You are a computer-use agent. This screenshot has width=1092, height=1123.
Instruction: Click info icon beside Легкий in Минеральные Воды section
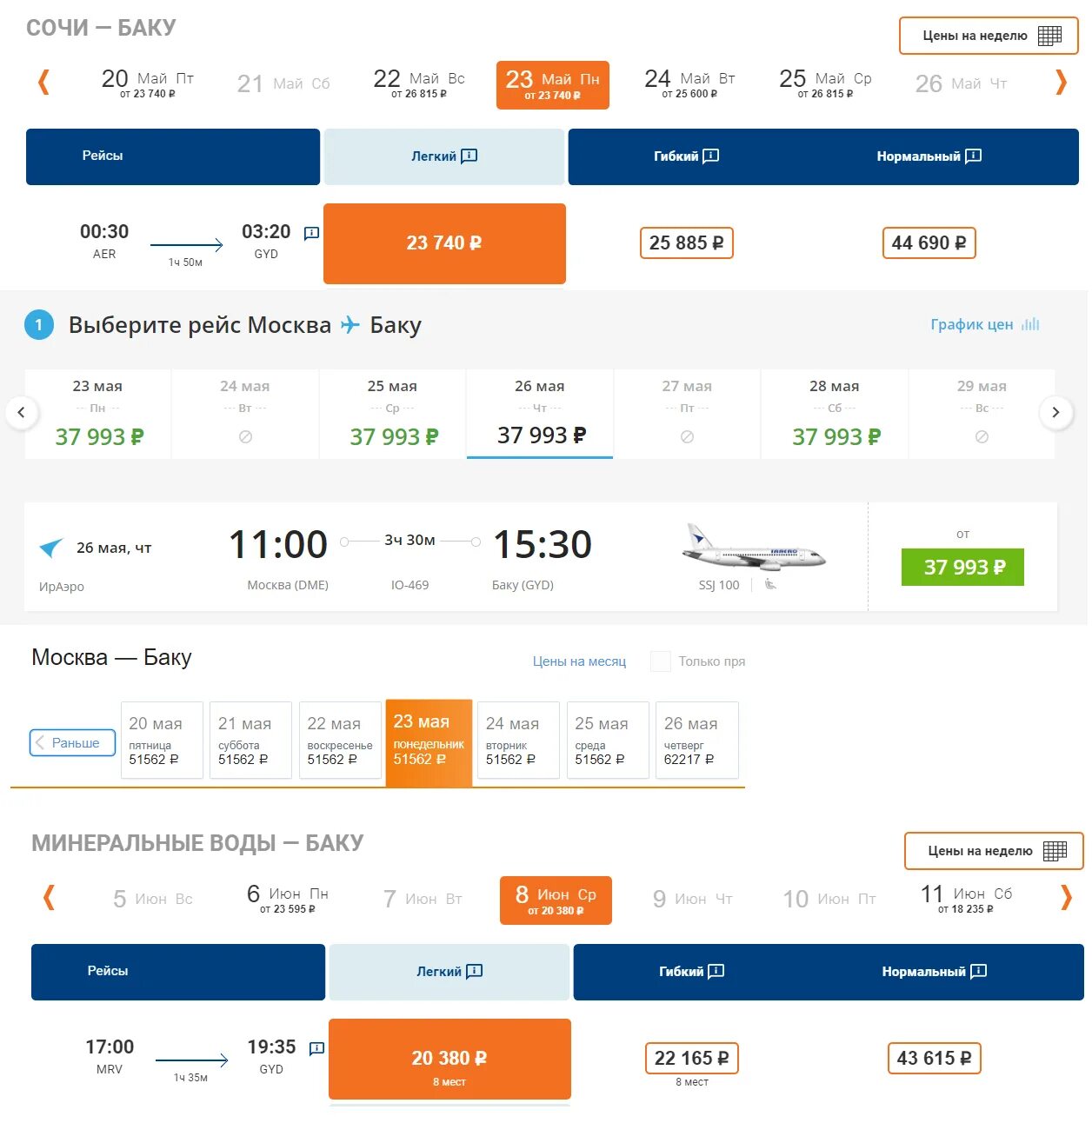(474, 972)
